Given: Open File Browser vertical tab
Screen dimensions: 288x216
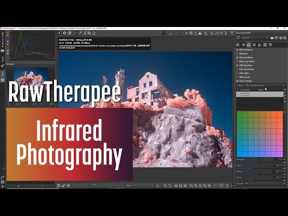Looking at the screenshot, I should point(2,42).
